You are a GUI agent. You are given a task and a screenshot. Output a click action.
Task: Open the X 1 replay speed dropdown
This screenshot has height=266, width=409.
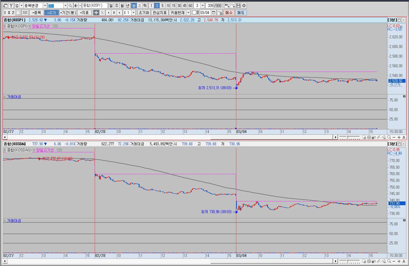[133, 13]
